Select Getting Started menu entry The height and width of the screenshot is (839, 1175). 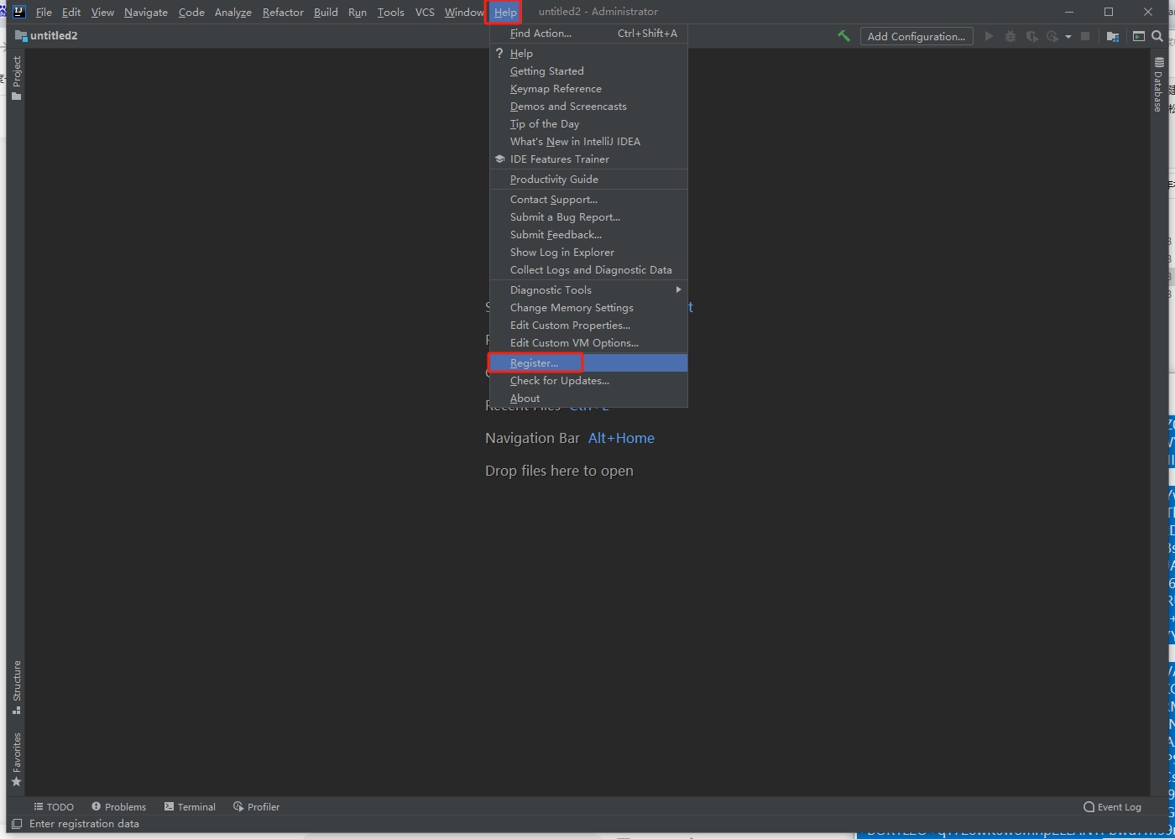coord(588,70)
